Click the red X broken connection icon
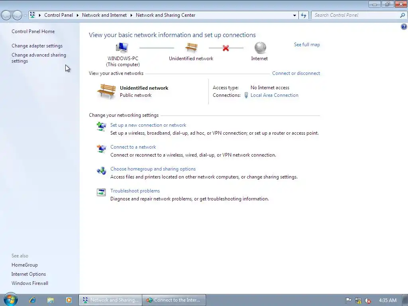Viewport: 408px width, 306px height. coord(226,48)
